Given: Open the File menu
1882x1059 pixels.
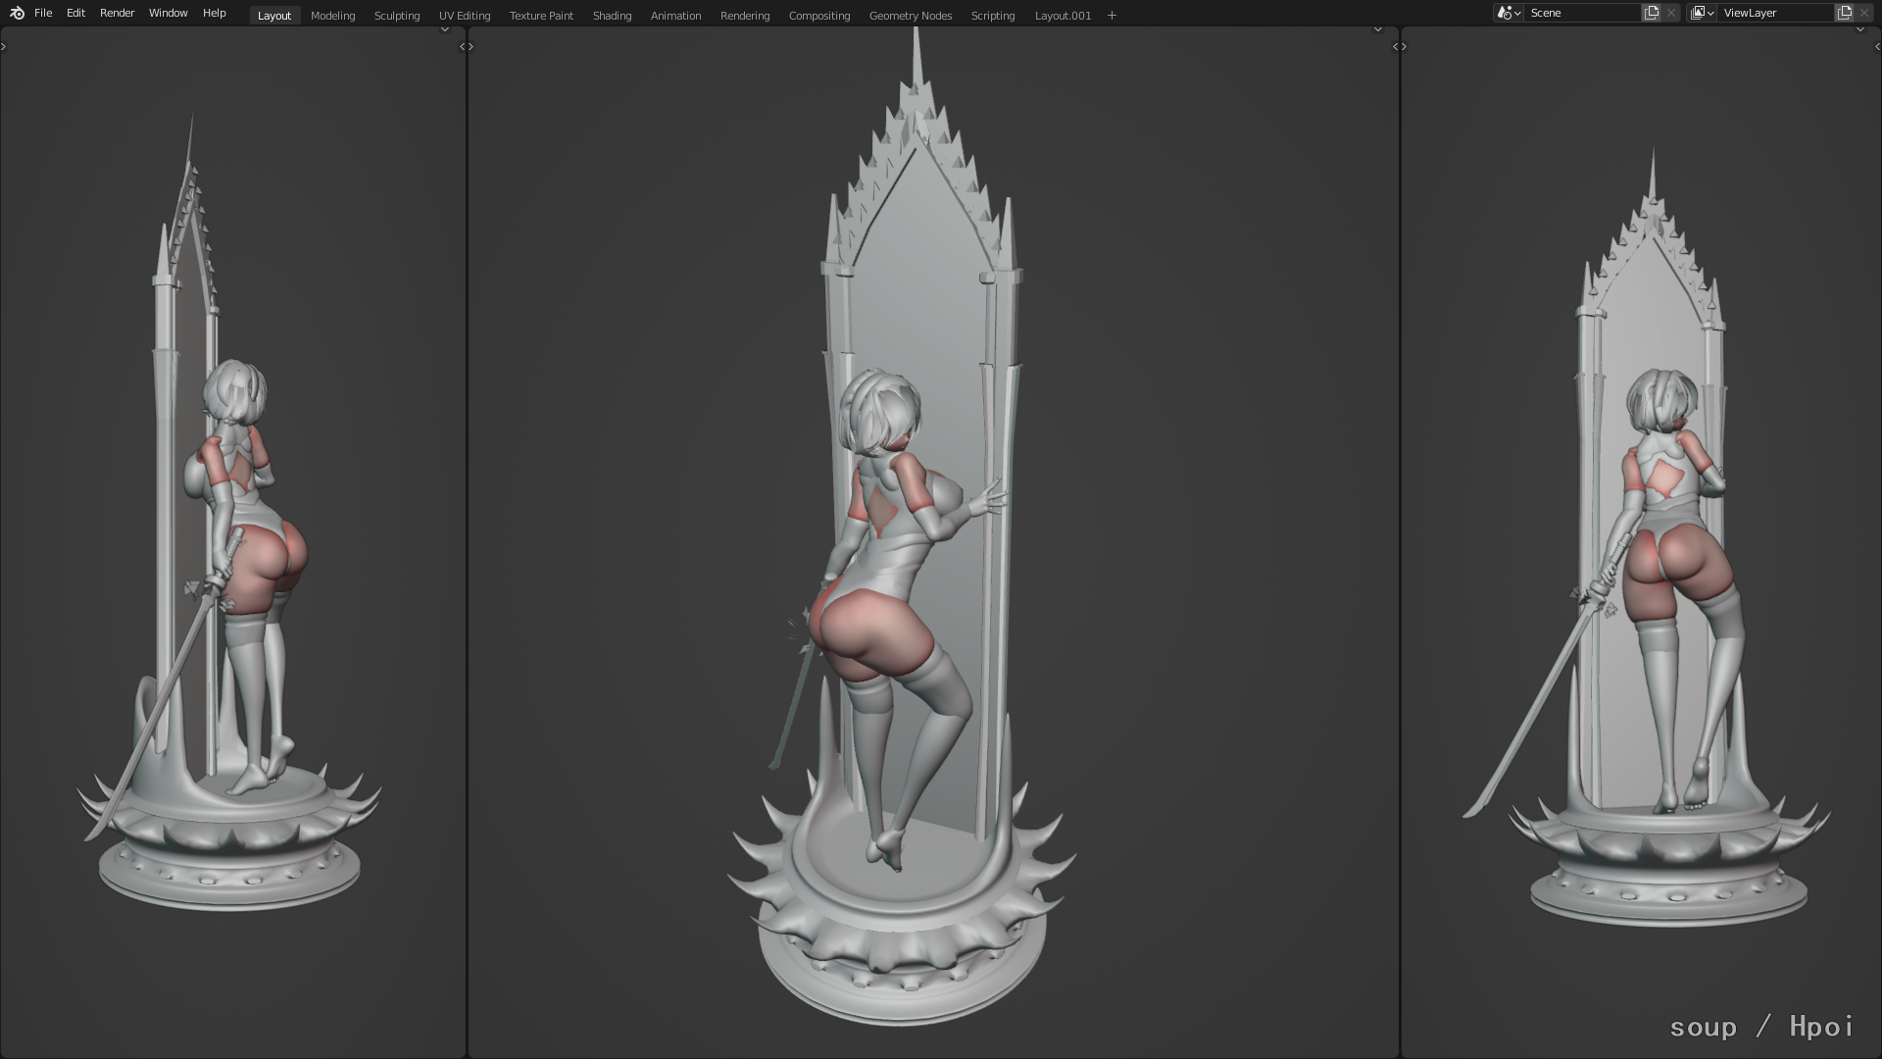Looking at the screenshot, I should point(43,13).
